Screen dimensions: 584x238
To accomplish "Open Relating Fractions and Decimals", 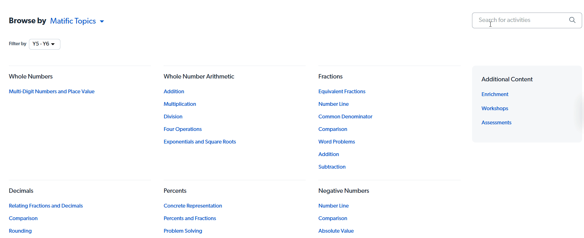I will [46, 206].
